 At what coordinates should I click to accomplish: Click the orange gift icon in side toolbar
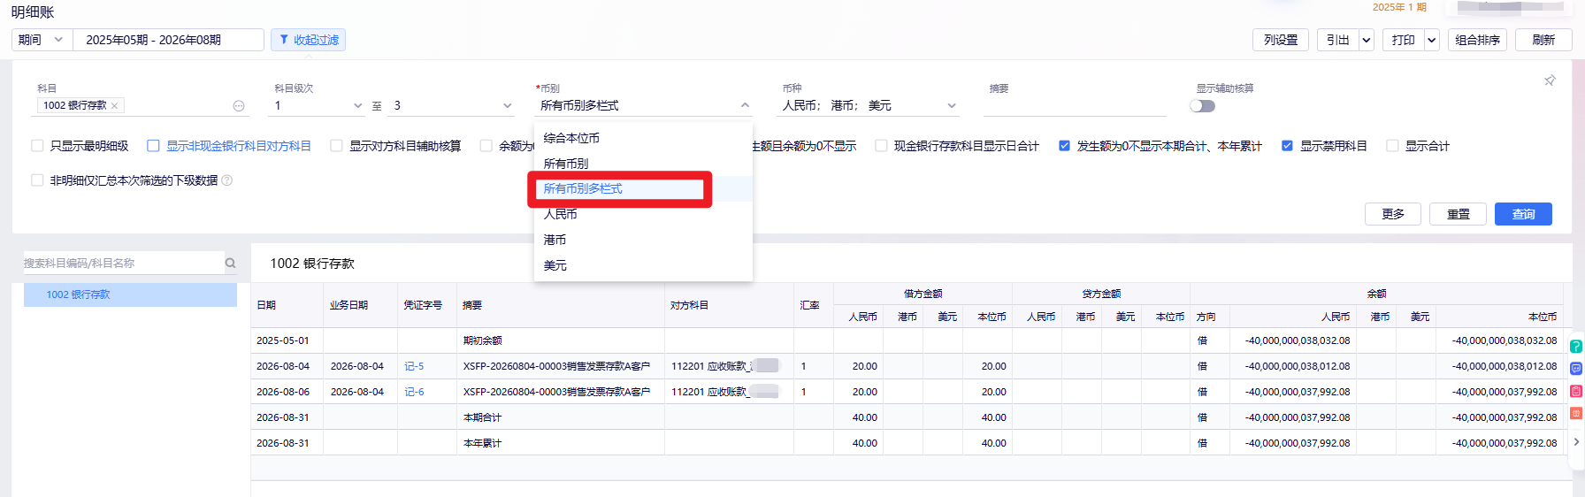1576,413
